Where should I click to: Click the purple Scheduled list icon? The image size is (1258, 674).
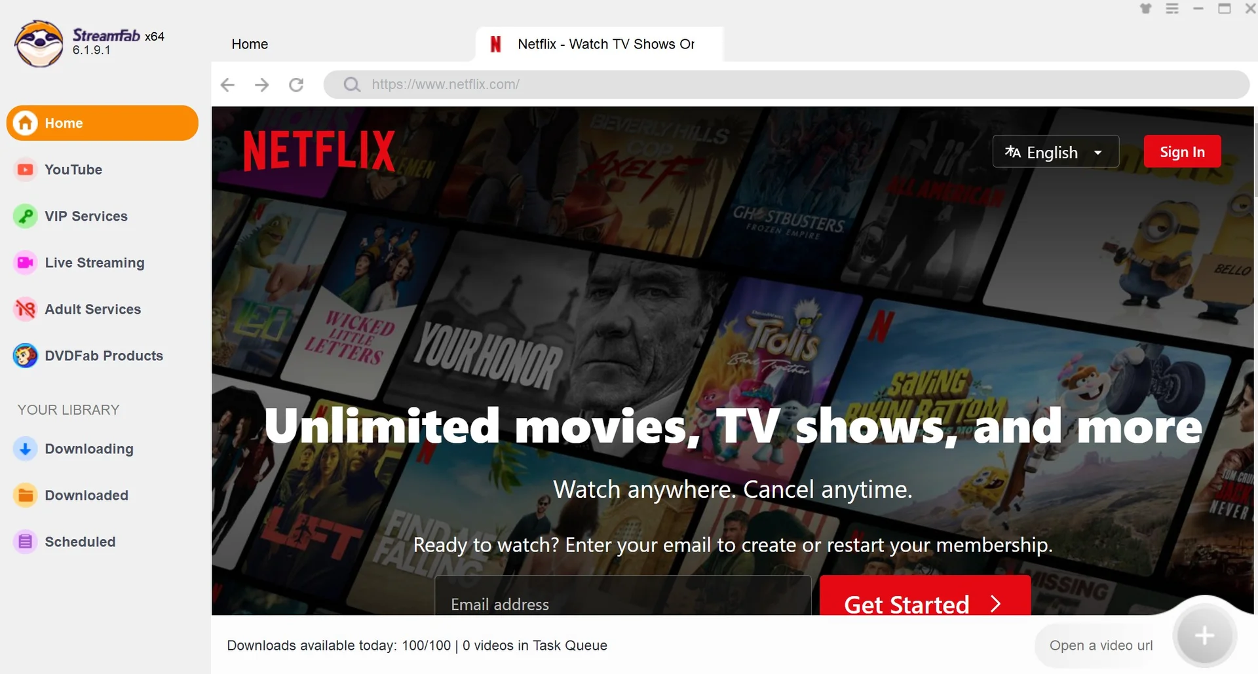25,542
